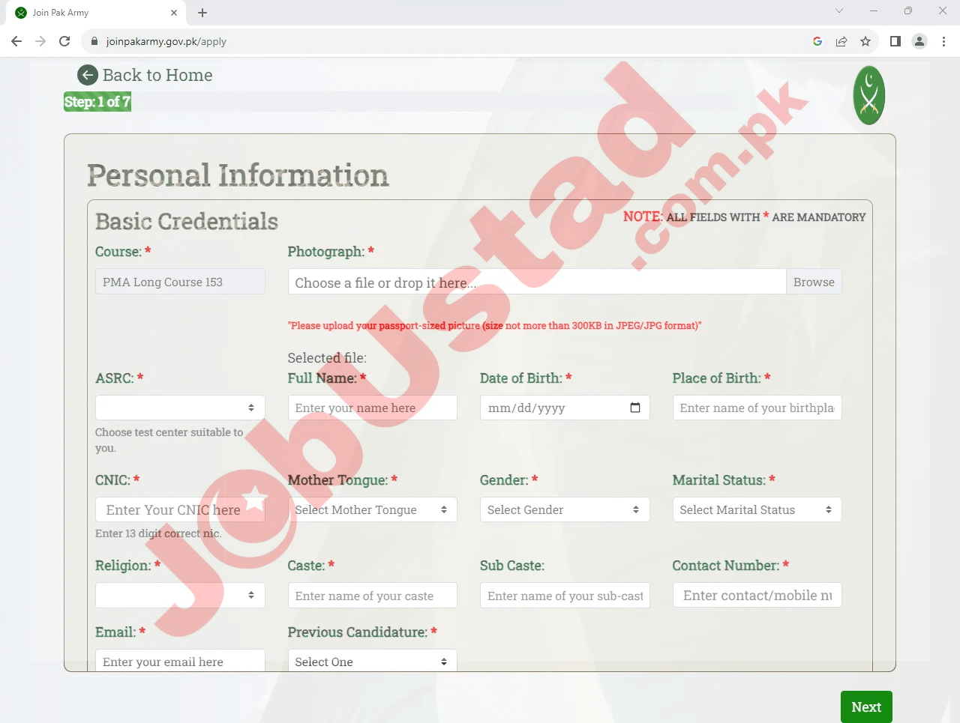Click the site padlock security icon
The width and height of the screenshot is (960, 723).
click(x=94, y=41)
